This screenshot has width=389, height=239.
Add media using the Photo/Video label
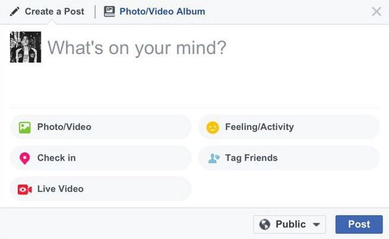pos(64,127)
